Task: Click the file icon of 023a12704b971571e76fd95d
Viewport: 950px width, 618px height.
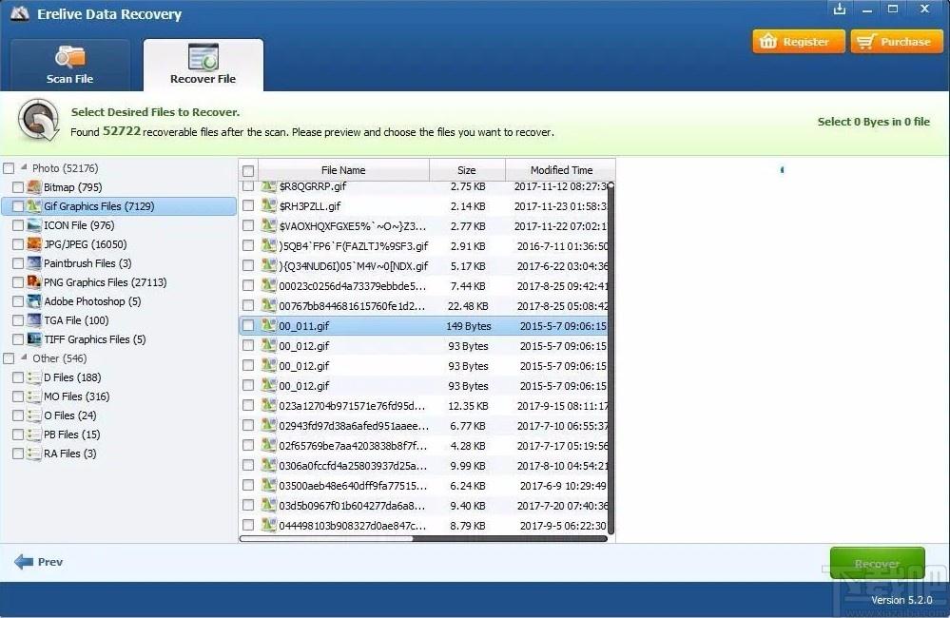Action: [268, 405]
